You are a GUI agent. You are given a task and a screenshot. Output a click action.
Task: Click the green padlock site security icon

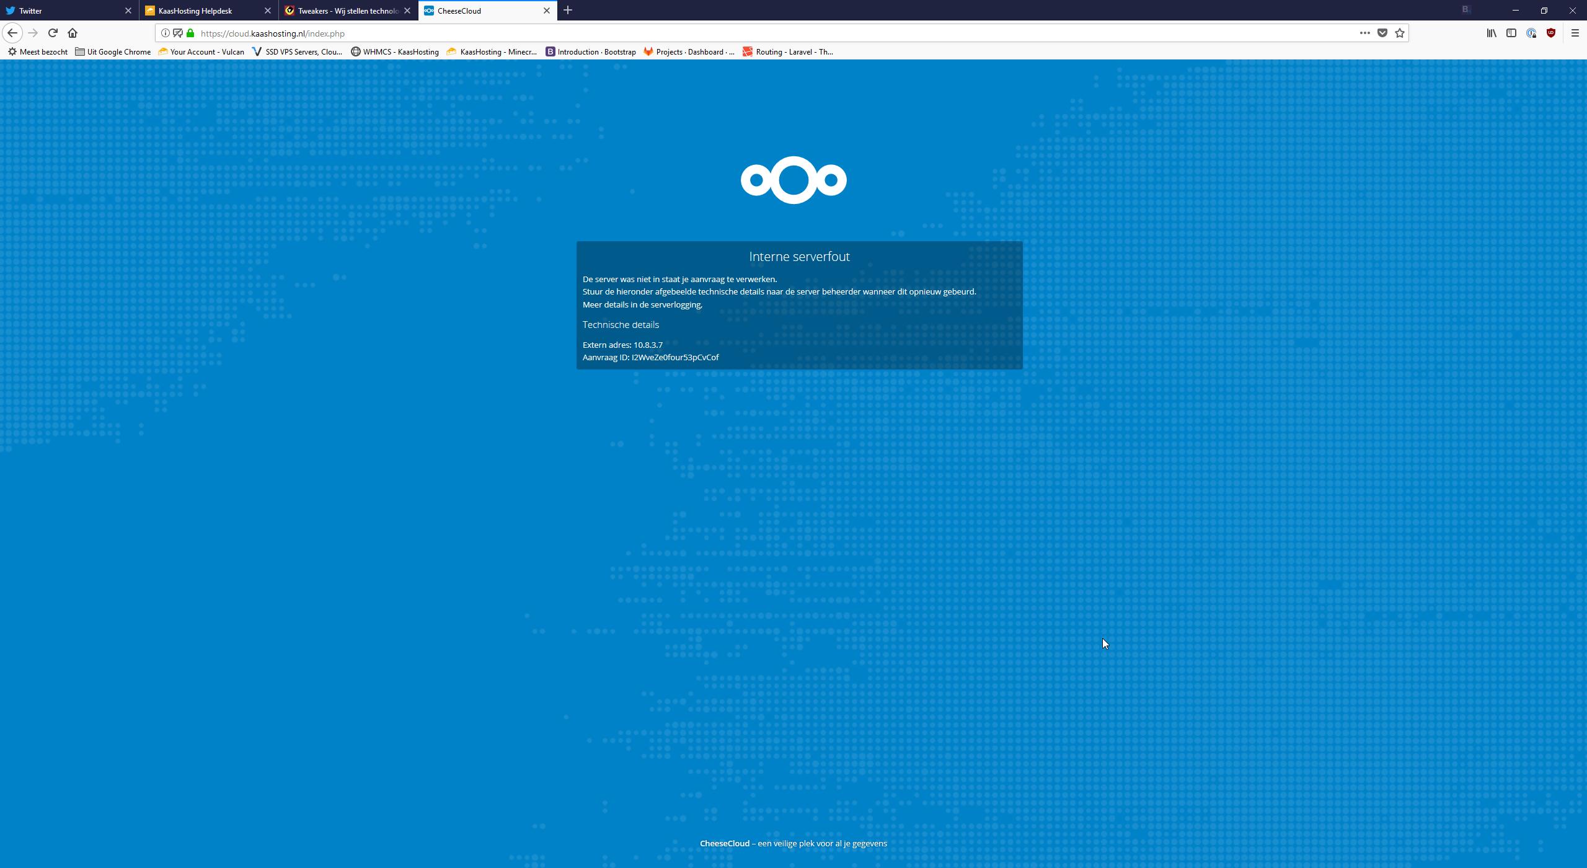190,33
